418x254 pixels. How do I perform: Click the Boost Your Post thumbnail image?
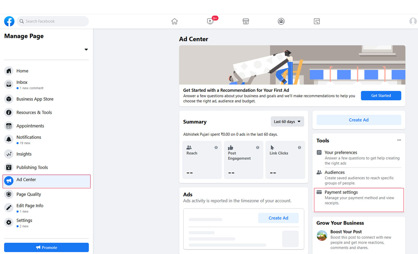[322, 235]
